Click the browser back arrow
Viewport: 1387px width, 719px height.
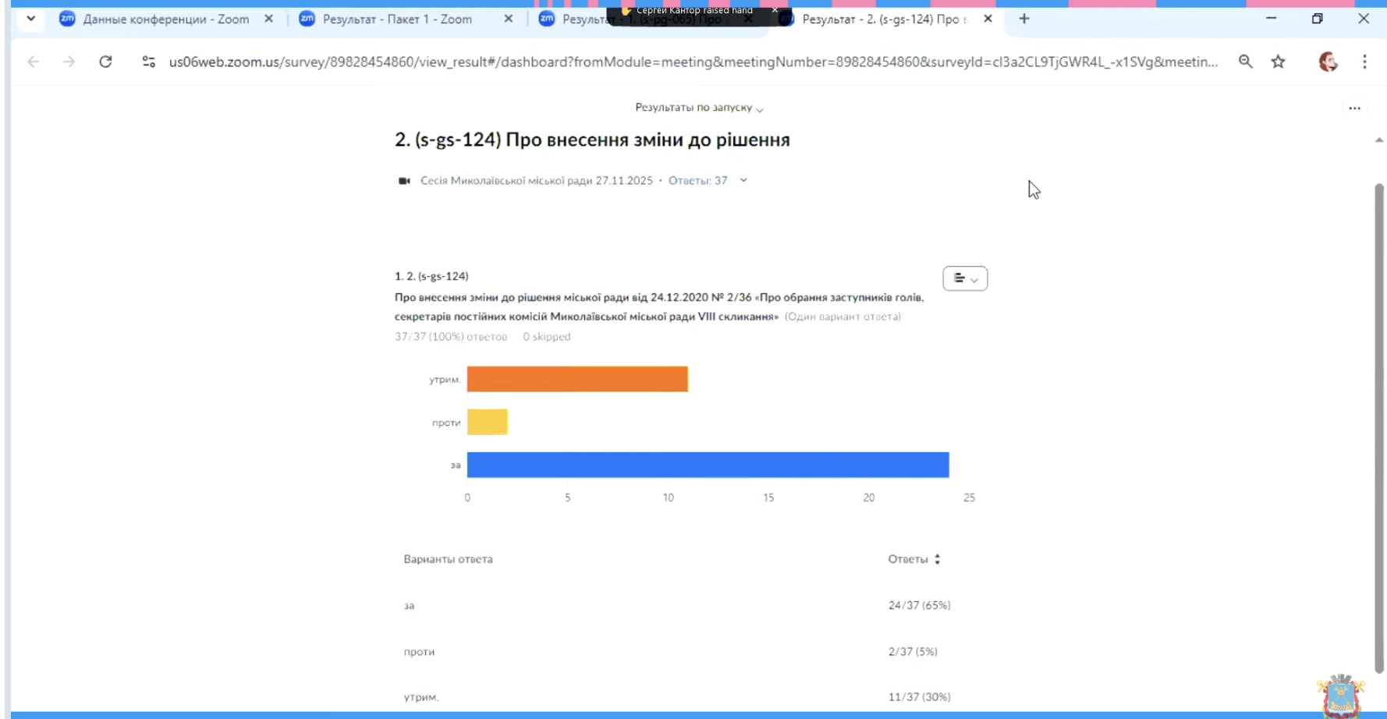pos(33,62)
